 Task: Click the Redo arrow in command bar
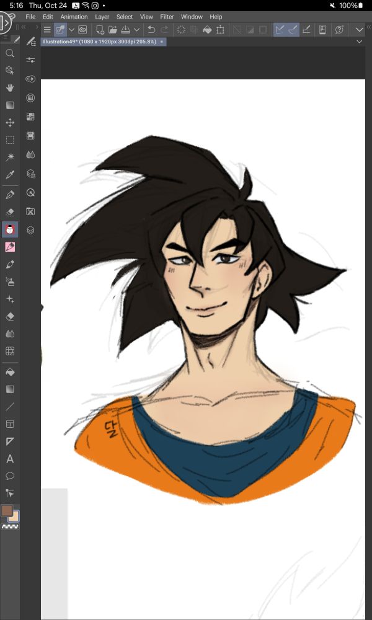tap(164, 30)
